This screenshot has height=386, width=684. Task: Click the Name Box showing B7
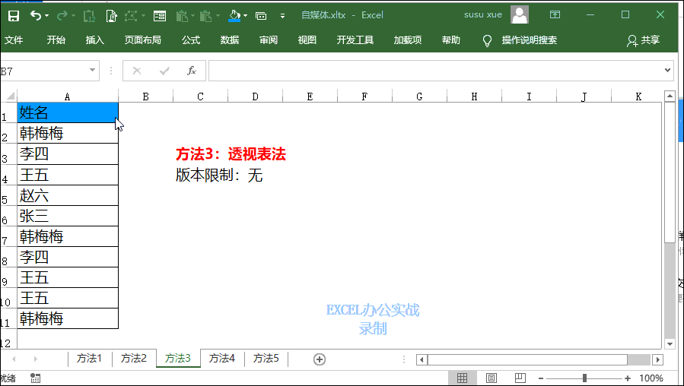[x=43, y=71]
